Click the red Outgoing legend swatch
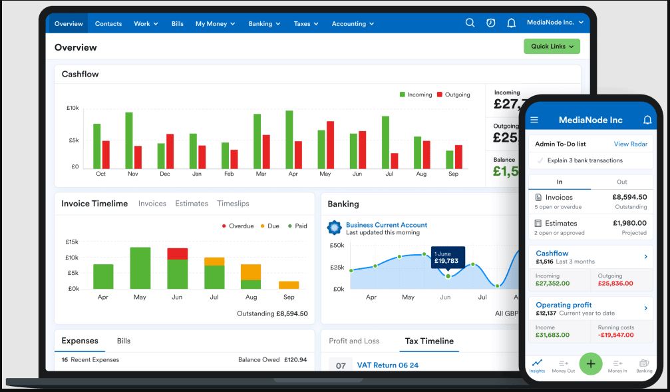 (440, 95)
